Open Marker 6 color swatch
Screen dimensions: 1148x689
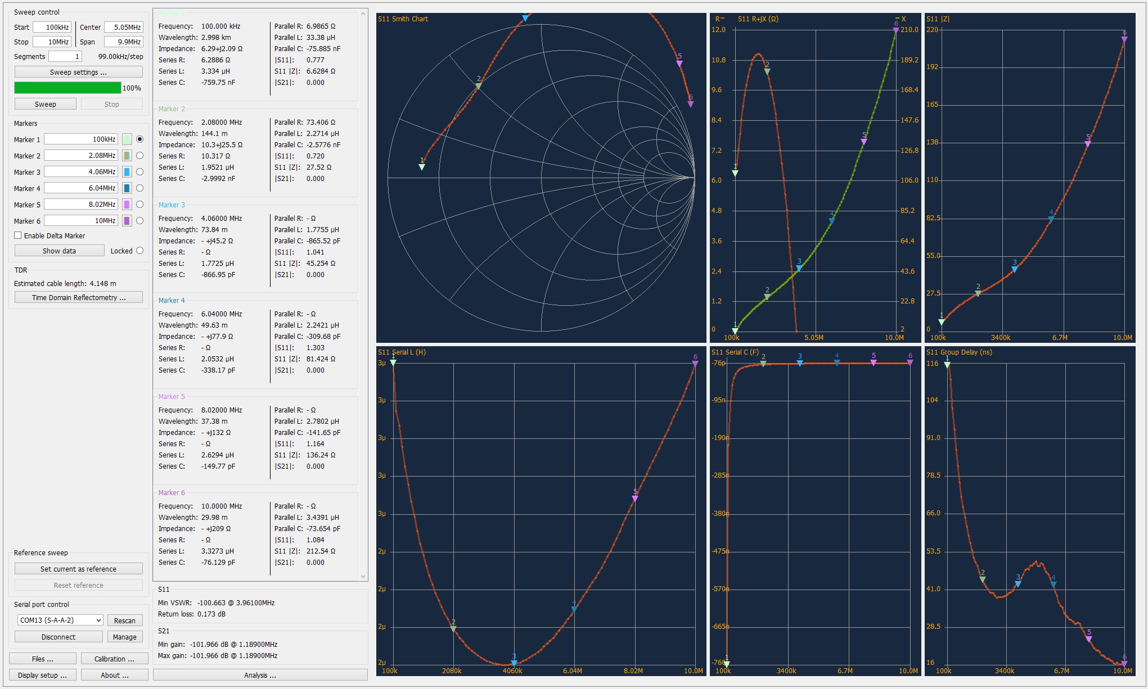pos(127,221)
